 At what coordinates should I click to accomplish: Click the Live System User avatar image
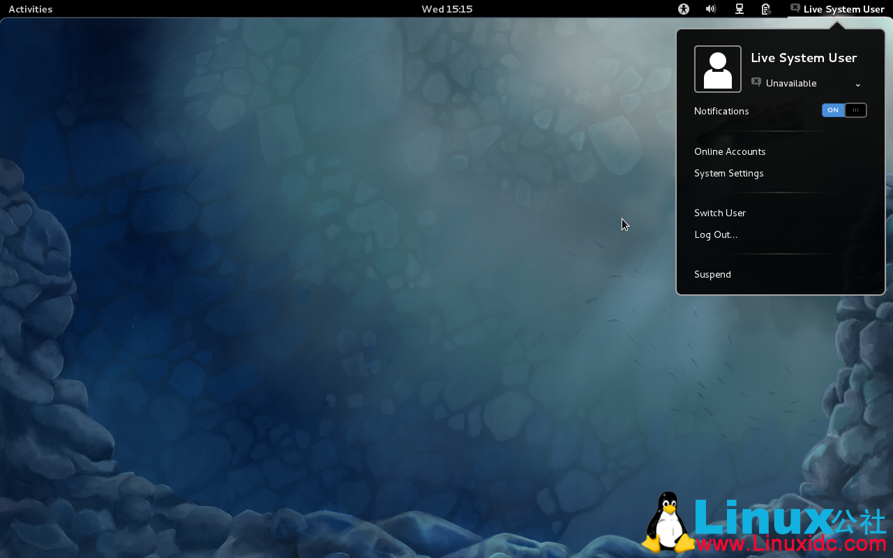tap(717, 68)
